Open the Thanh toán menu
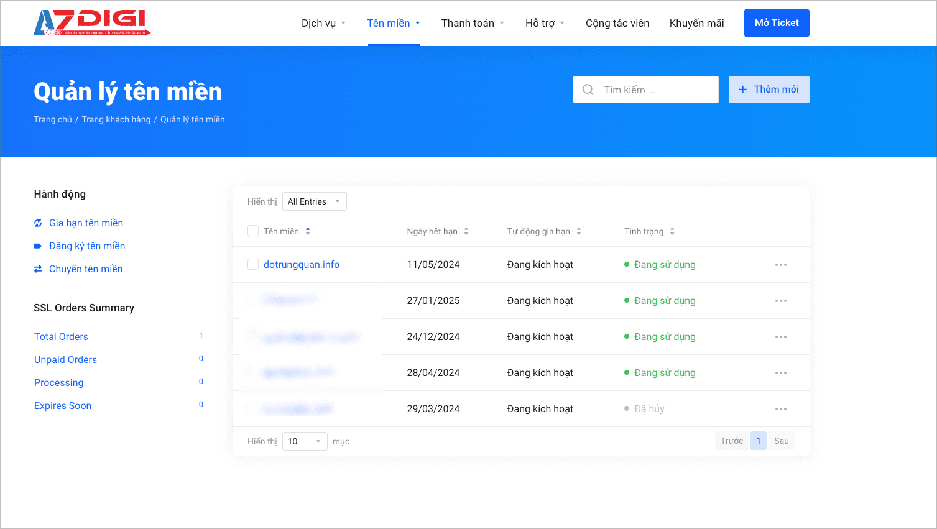The height and width of the screenshot is (529, 937). 473,23
